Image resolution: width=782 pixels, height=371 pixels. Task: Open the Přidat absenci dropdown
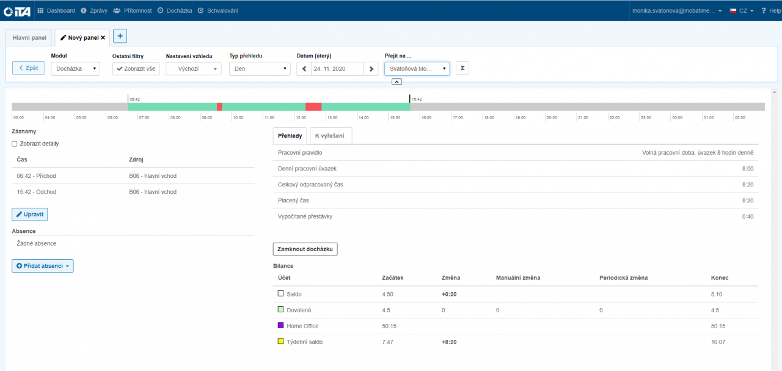pos(42,266)
